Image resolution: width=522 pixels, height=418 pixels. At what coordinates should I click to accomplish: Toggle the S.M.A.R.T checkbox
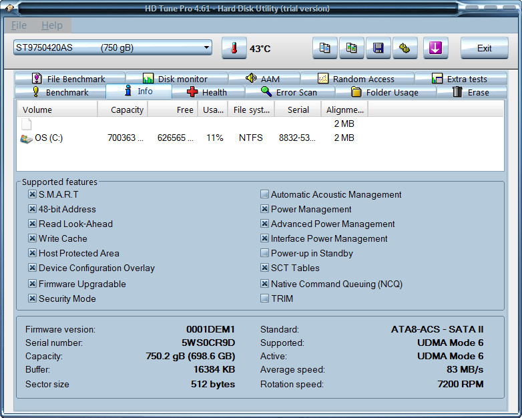[32, 194]
